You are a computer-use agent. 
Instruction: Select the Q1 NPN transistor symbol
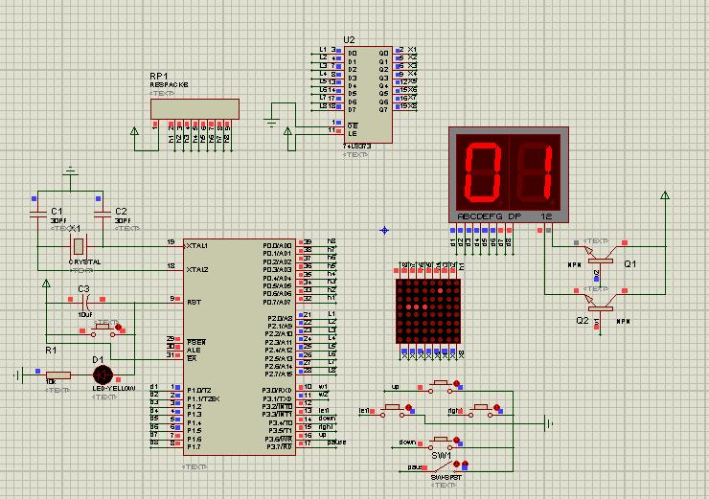coord(600,256)
